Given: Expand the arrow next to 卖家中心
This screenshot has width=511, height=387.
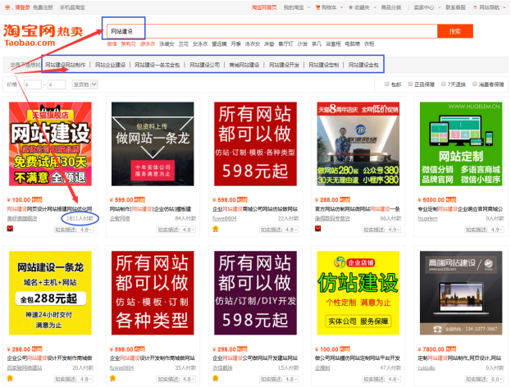Looking at the screenshot, I should [x=439, y=7].
